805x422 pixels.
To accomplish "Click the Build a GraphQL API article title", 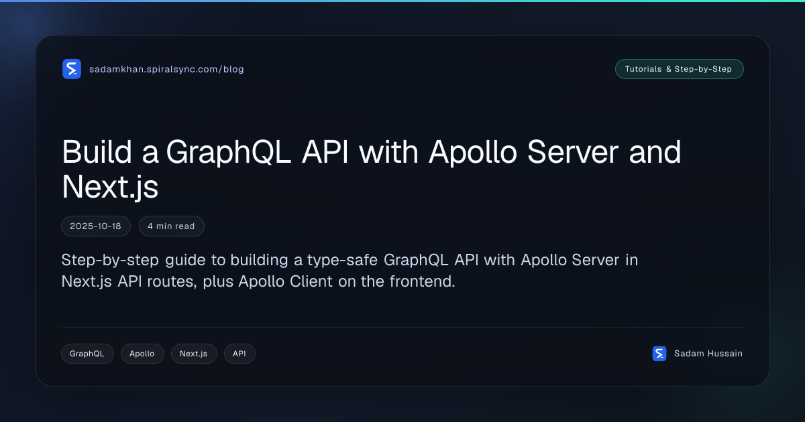I will [372, 169].
